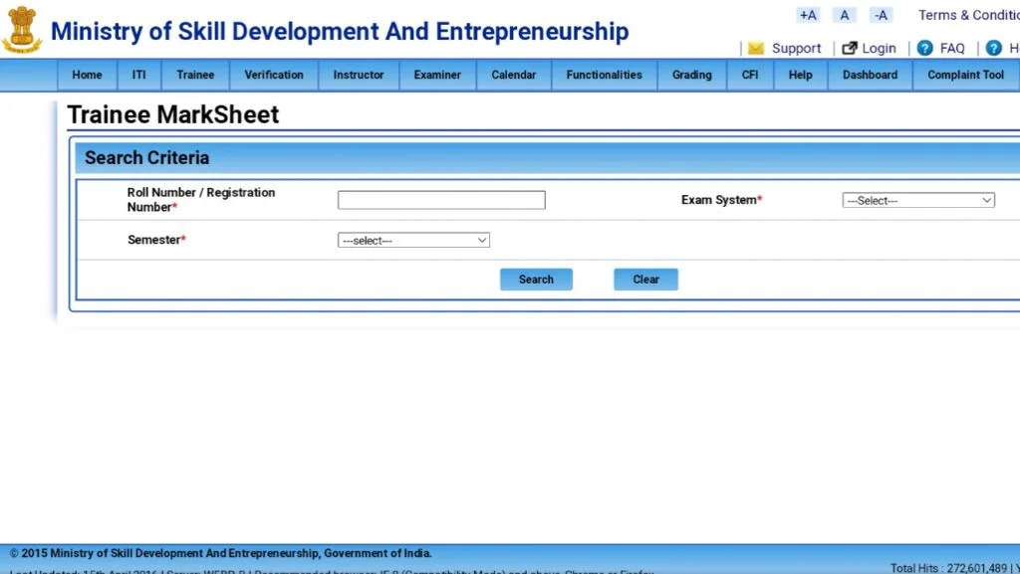Open the Trainee menu
Screen dimensions: 1020x574
195,75
